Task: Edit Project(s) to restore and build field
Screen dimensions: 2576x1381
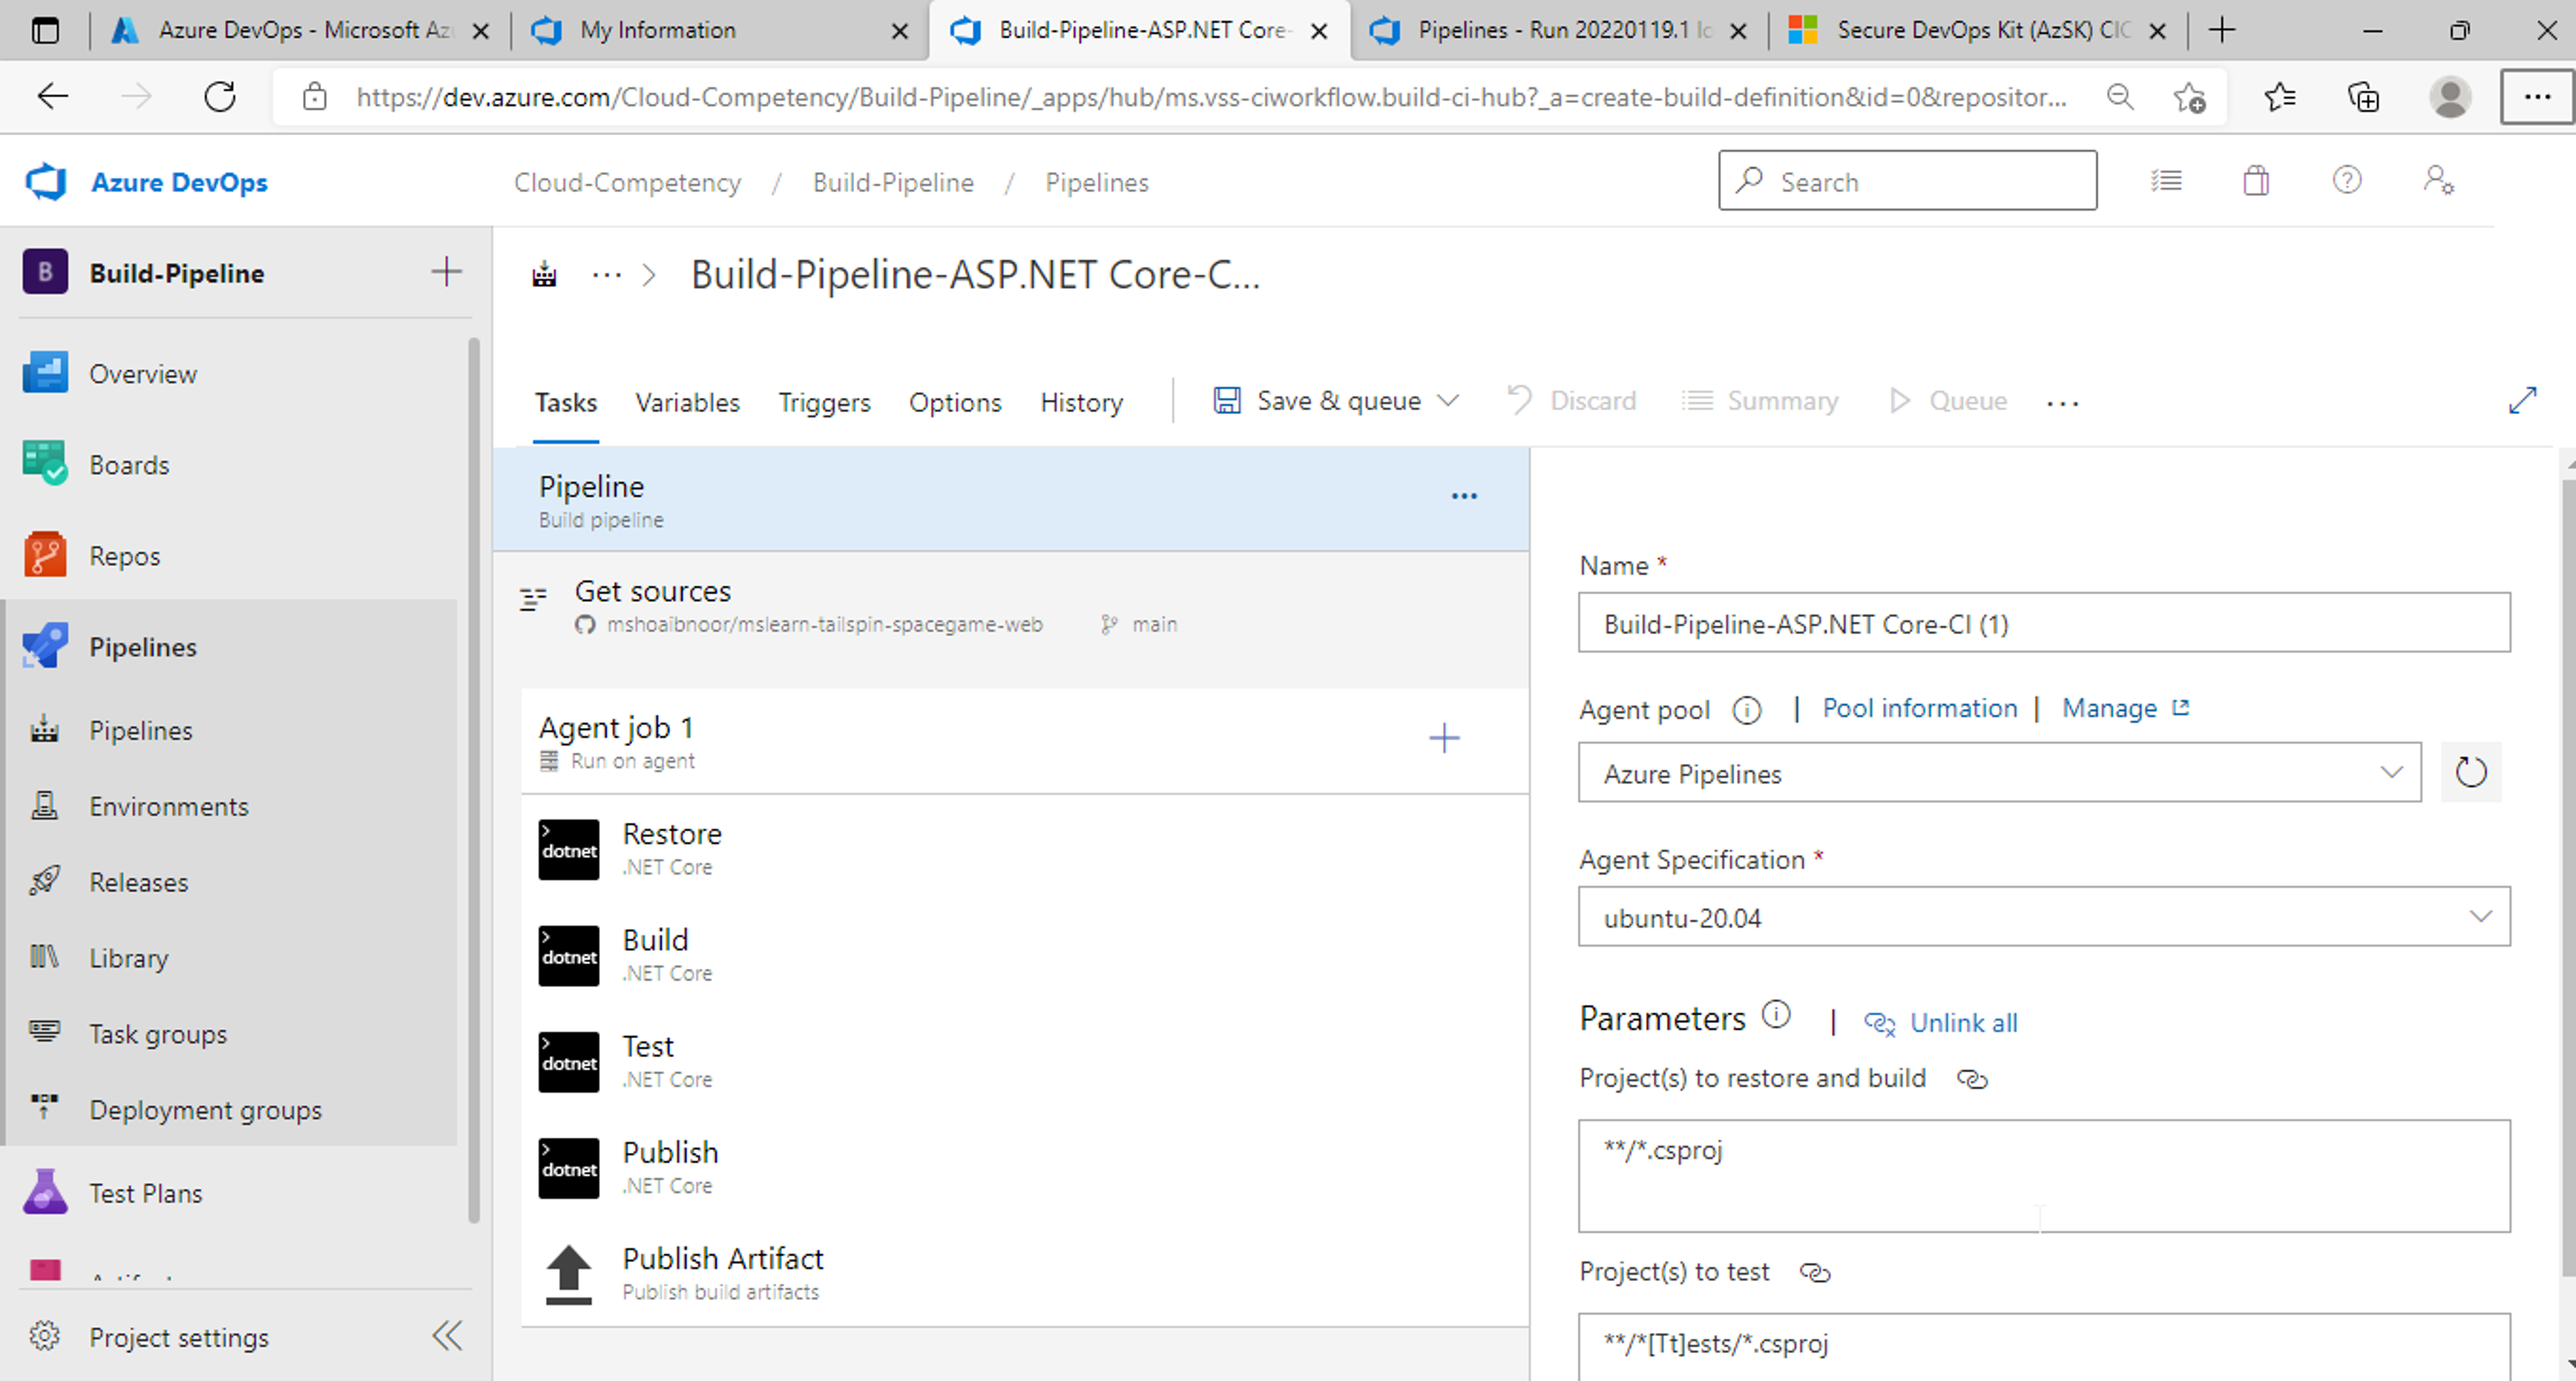Action: pos(2044,1176)
